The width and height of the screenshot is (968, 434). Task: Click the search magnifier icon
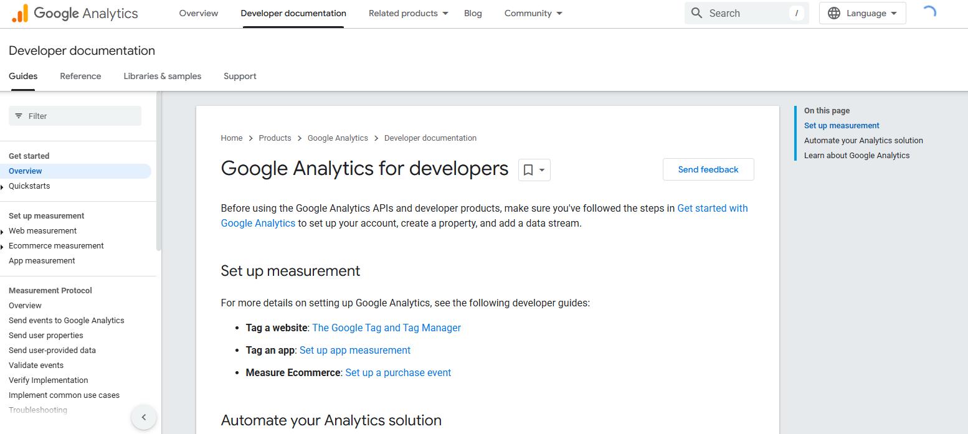tap(697, 13)
